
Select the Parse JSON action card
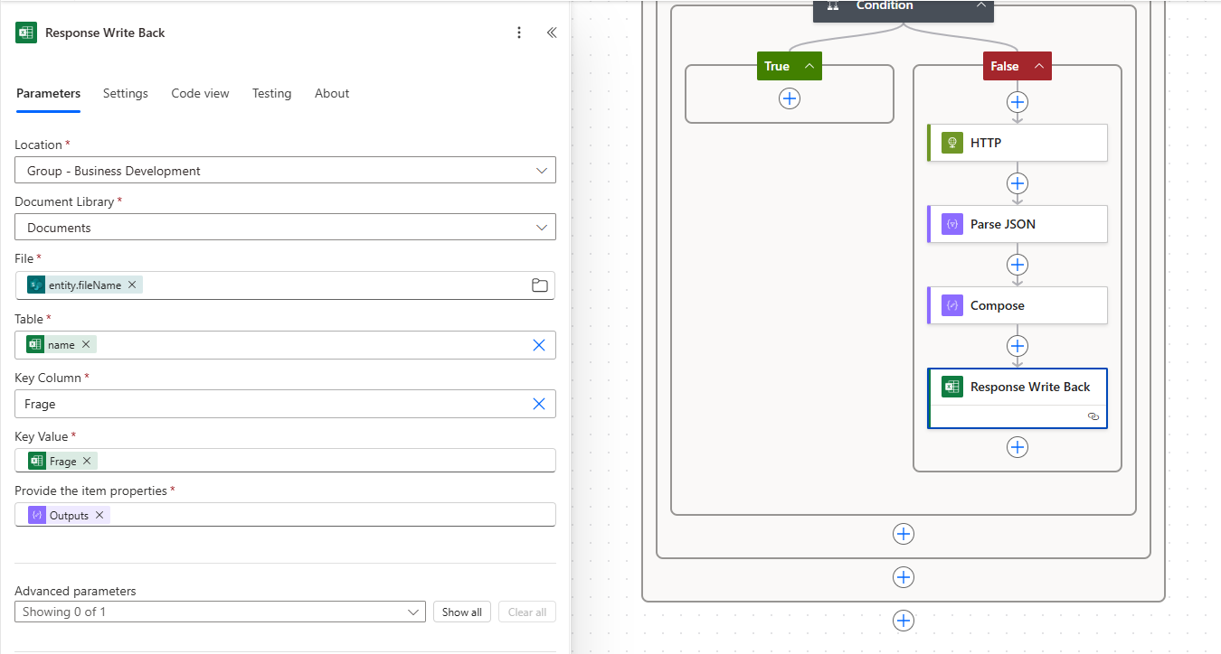click(1018, 224)
